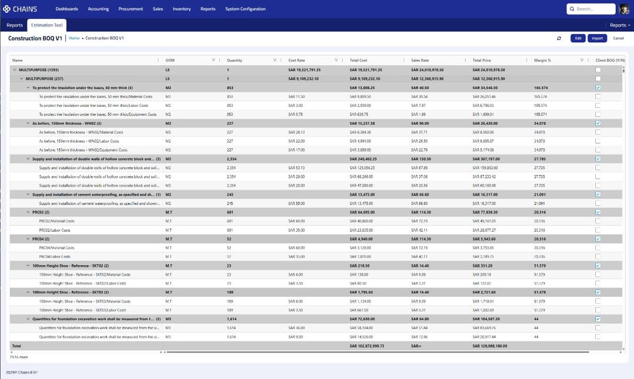The height and width of the screenshot is (379, 634).
Task: Open the Quantity column filter icon
Action: point(274,60)
